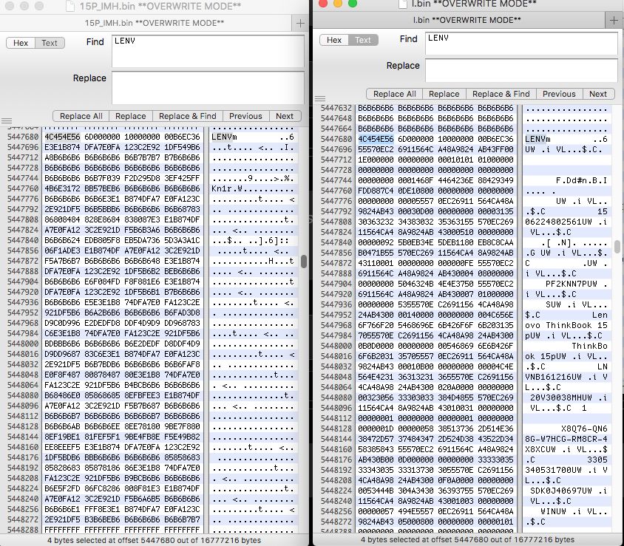Click the find panel resize grip in right window
Screen dimensions: 624x546
pos(319,98)
